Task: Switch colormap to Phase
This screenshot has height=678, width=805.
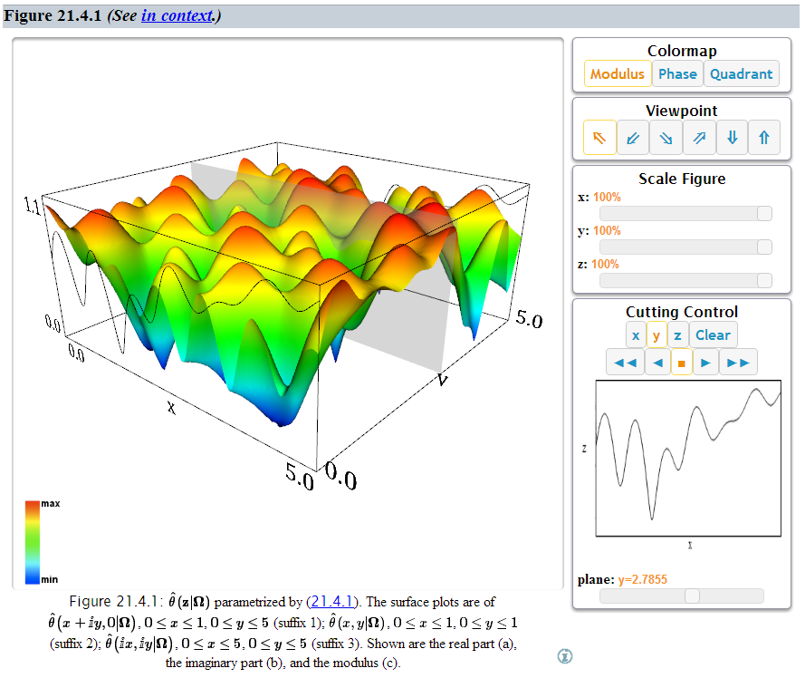Action: coord(677,74)
